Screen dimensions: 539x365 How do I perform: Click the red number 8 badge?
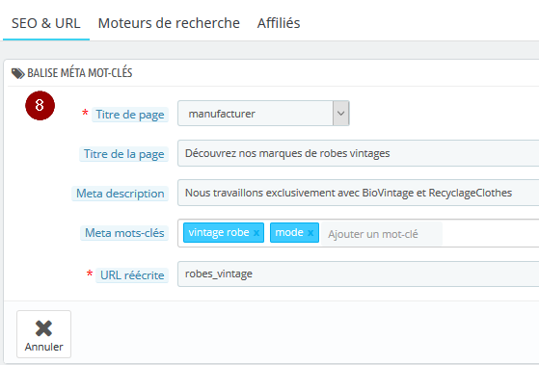[40, 105]
